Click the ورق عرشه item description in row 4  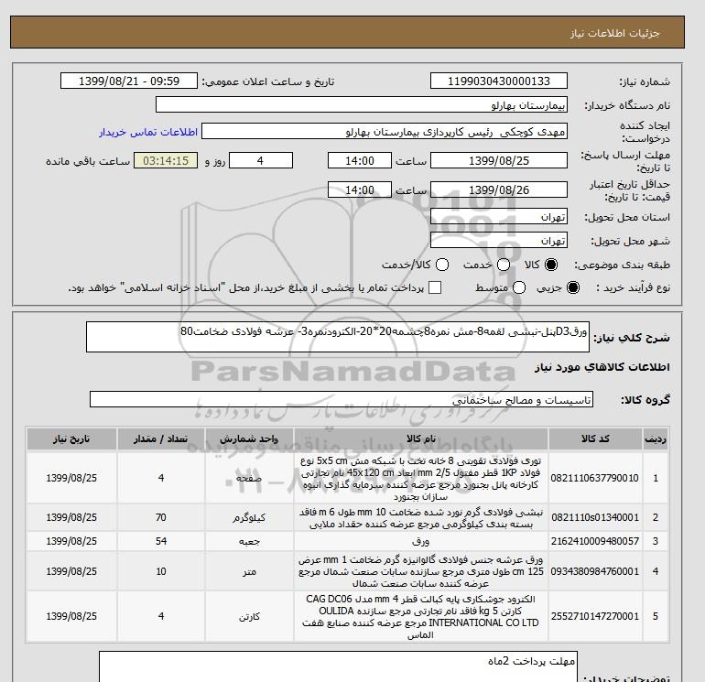(x=421, y=572)
